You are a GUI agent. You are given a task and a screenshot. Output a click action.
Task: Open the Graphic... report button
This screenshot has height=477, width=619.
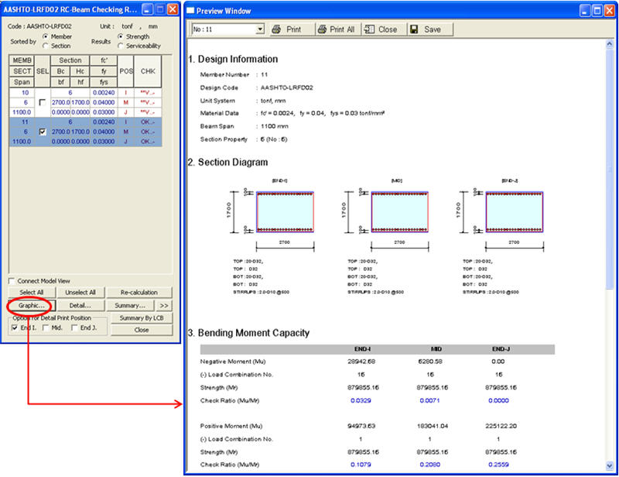coord(31,305)
